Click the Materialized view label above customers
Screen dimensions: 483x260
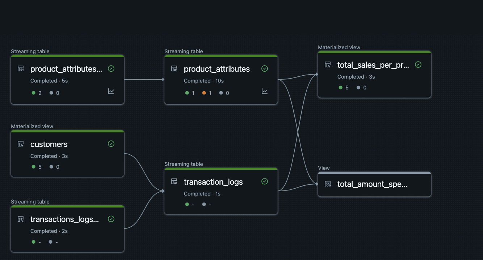click(x=32, y=126)
